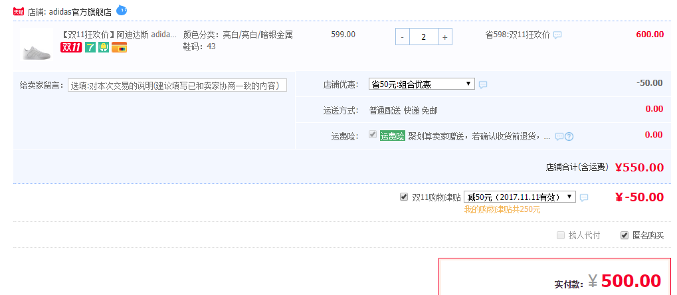
Task: Decrease quantity with the minus button
Action: coord(403,37)
